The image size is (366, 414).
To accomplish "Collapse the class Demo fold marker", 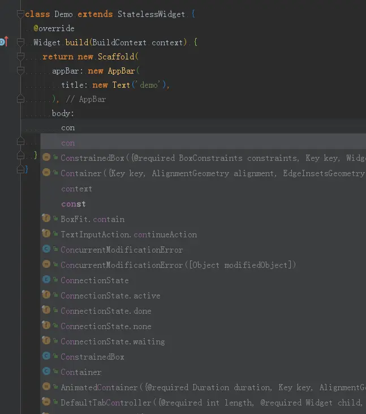I will point(20,14).
